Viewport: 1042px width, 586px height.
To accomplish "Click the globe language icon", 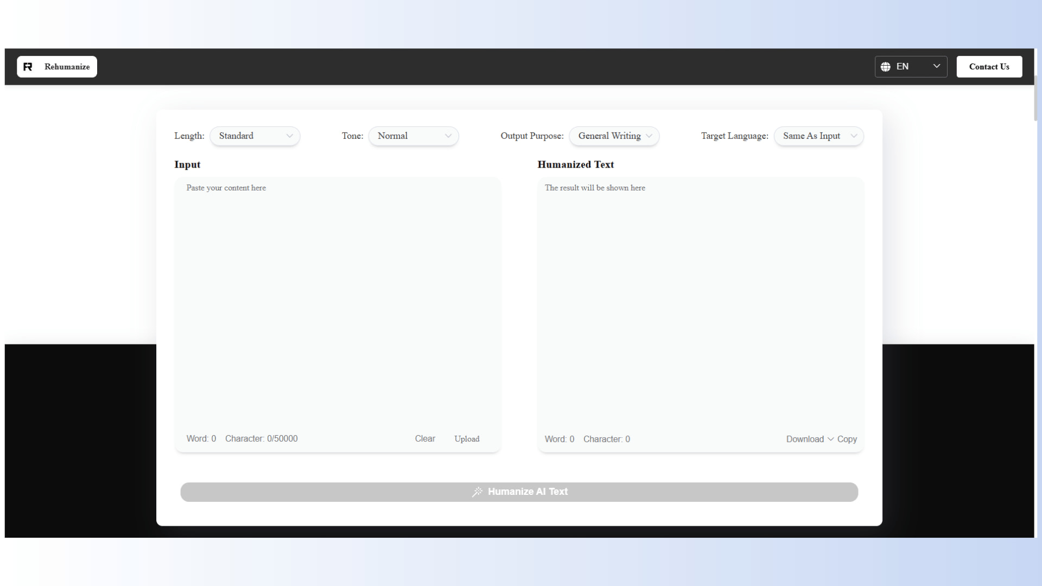I will pos(886,66).
